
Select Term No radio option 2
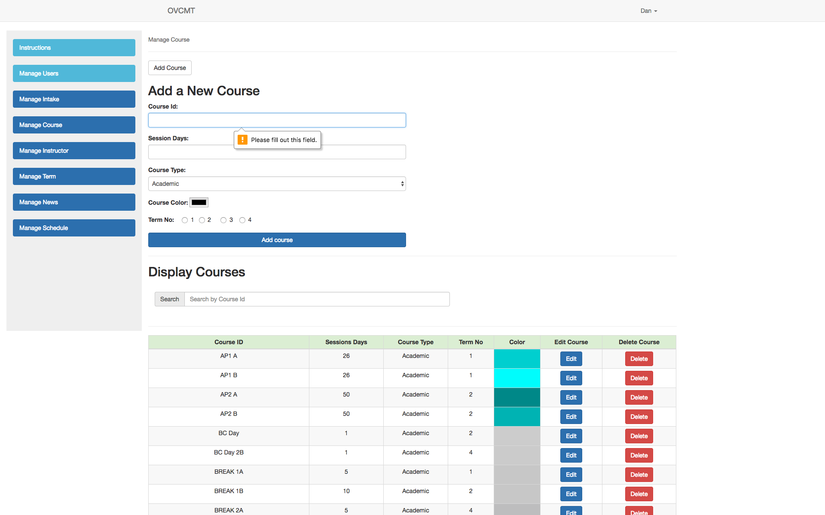point(202,220)
